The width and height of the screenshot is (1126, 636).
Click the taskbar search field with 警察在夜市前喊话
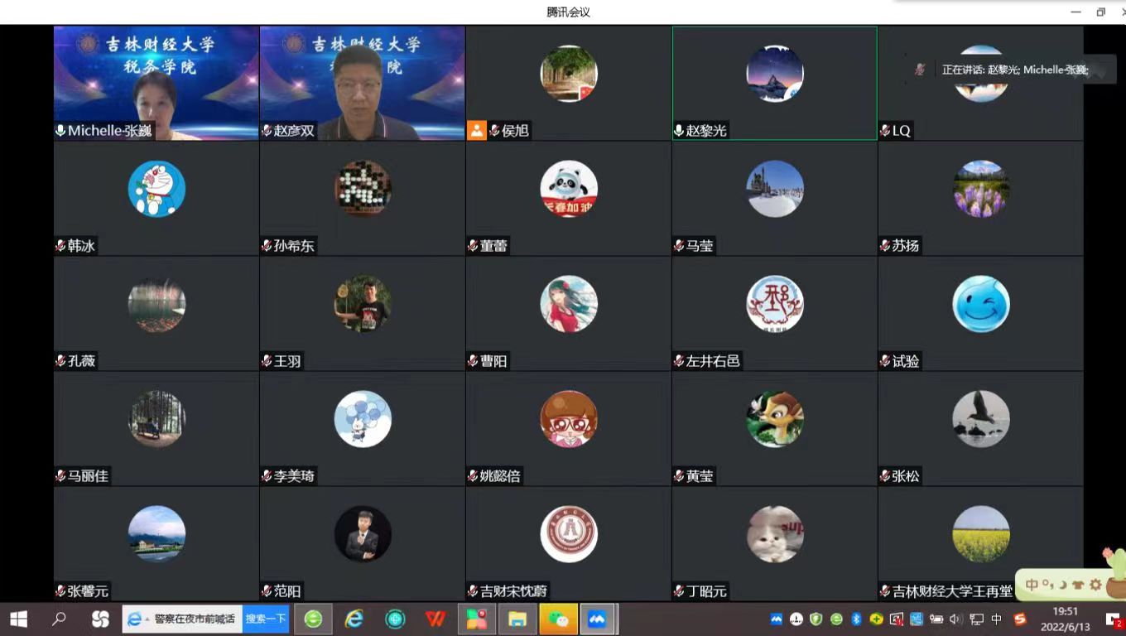195,619
